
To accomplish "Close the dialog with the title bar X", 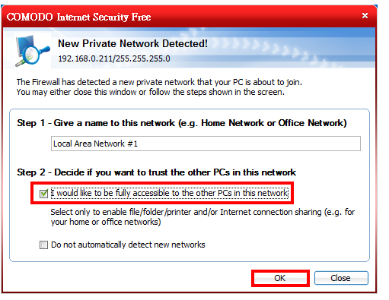I will [365, 16].
